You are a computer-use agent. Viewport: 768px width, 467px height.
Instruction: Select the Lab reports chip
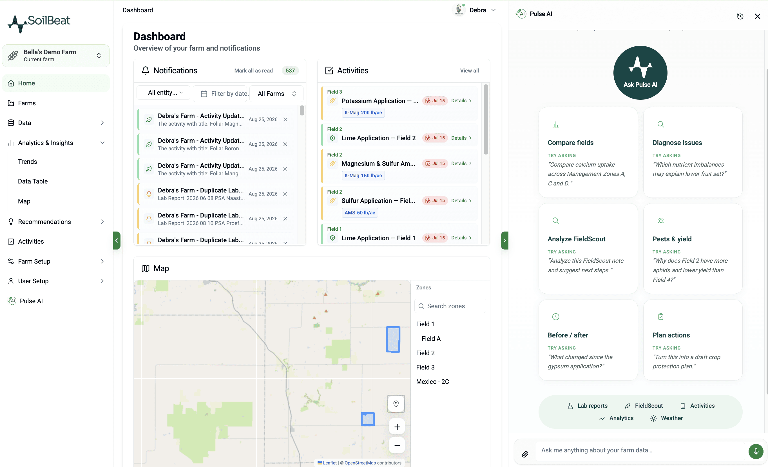[x=587, y=405]
